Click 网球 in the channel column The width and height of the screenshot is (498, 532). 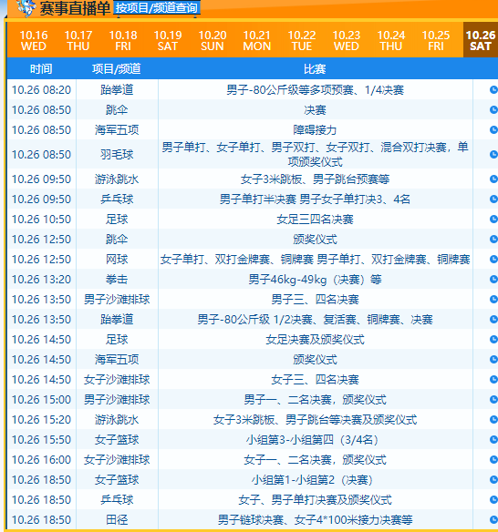[x=117, y=259]
